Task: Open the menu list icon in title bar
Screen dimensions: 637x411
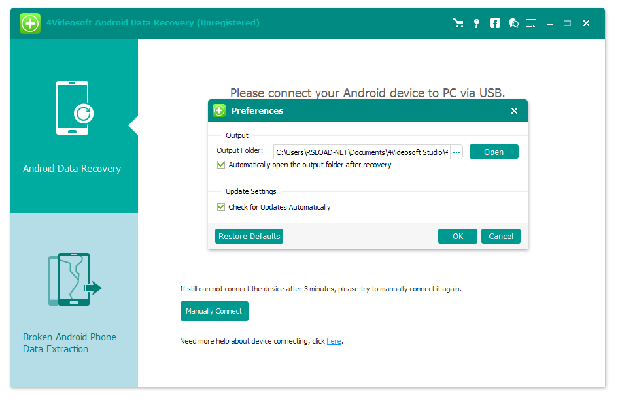Action: pyautogui.click(x=531, y=23)
